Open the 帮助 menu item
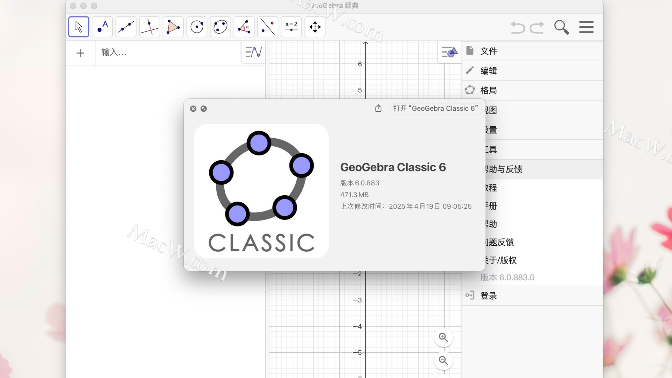Viewport: 672px width, 378px height. [544, 224]
